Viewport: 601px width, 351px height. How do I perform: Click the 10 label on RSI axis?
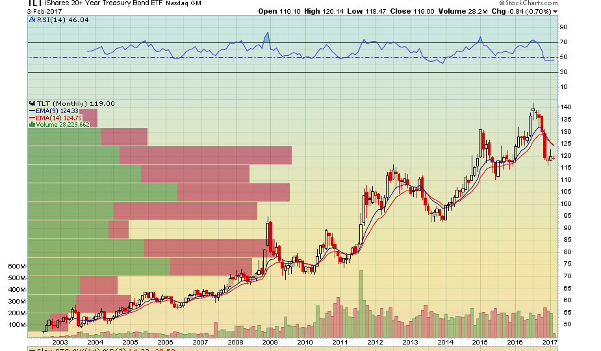[x=563, y=87]
